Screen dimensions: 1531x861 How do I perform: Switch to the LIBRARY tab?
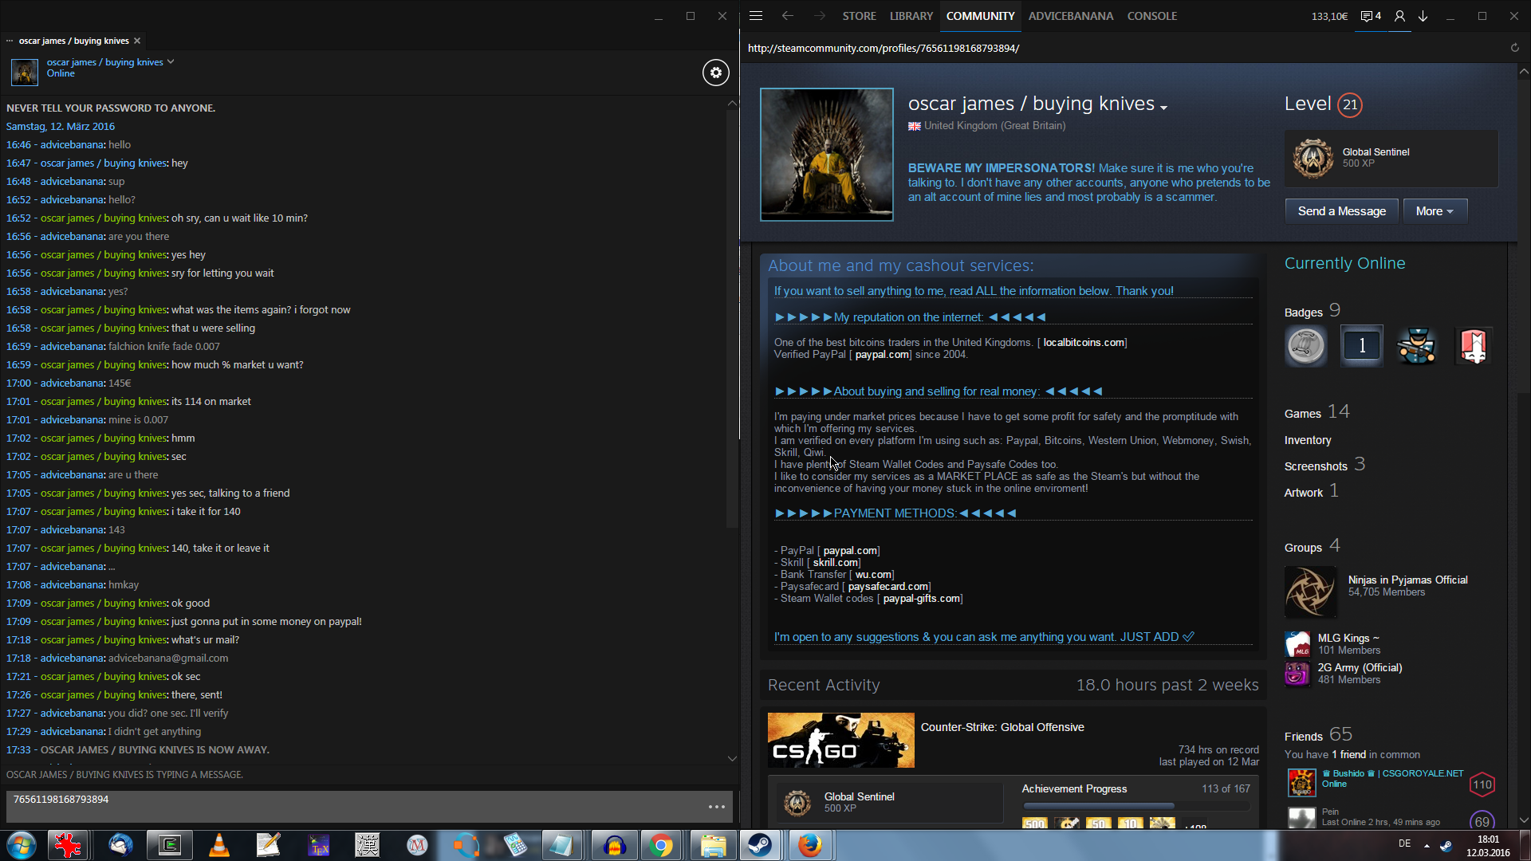point(911,16)
